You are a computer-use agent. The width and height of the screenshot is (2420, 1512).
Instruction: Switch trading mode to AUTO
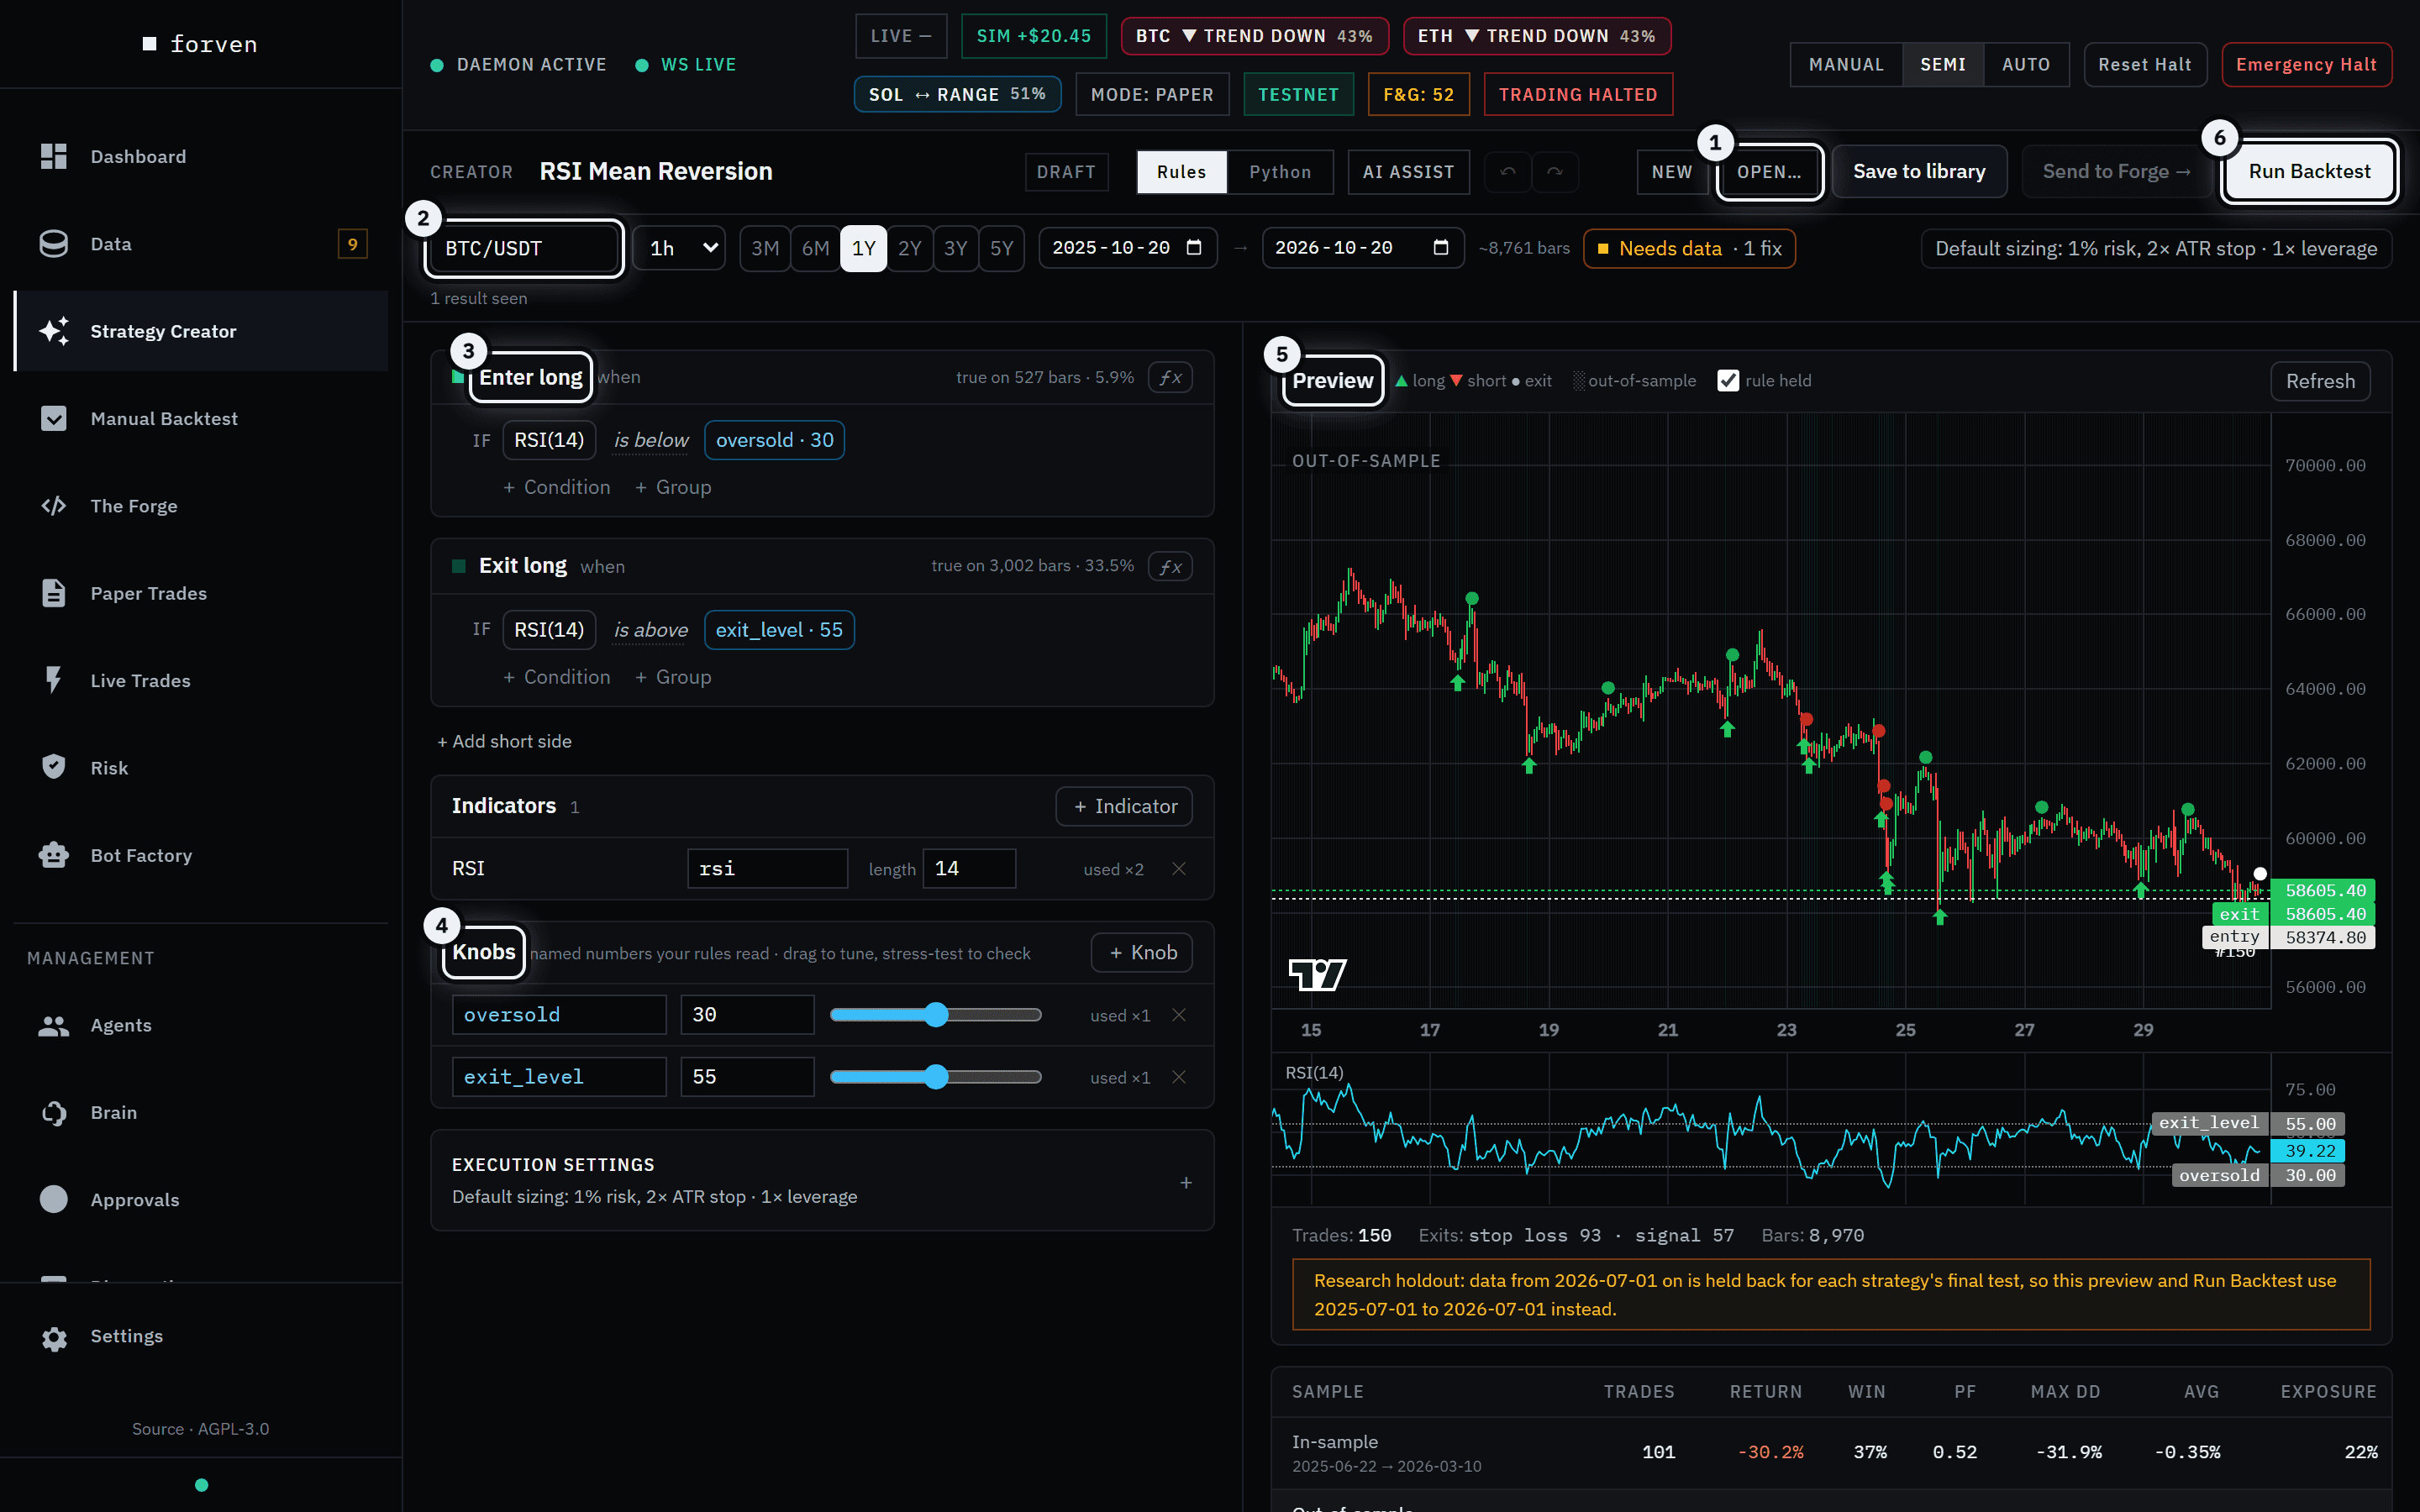(2026, 64)
